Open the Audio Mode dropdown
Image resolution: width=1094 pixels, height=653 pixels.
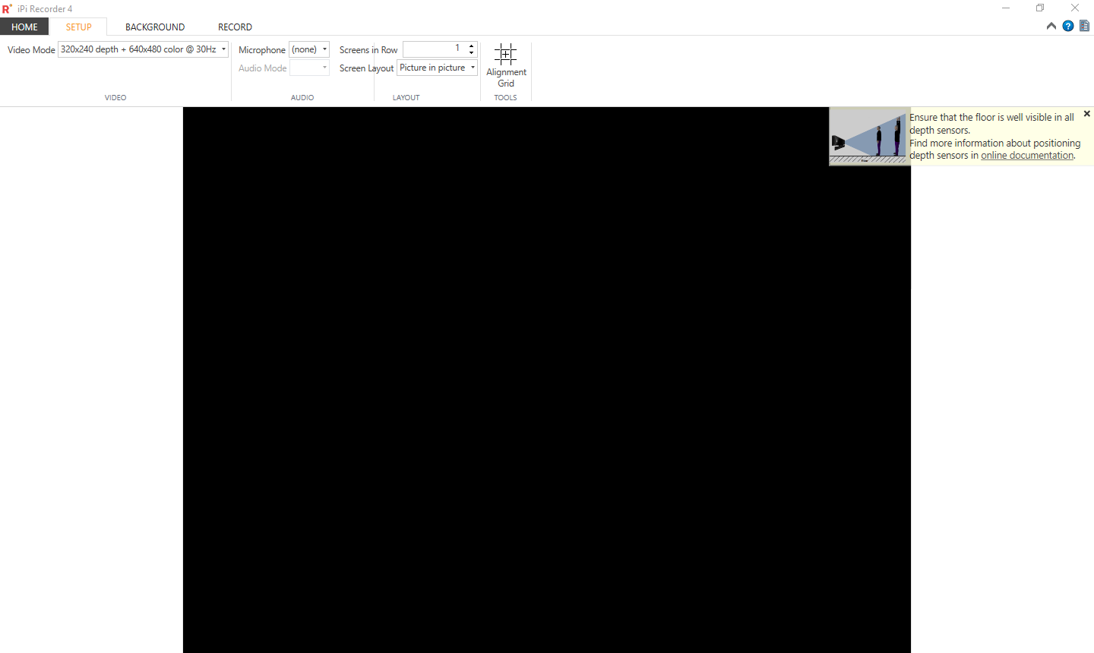(x=309, y=68)
